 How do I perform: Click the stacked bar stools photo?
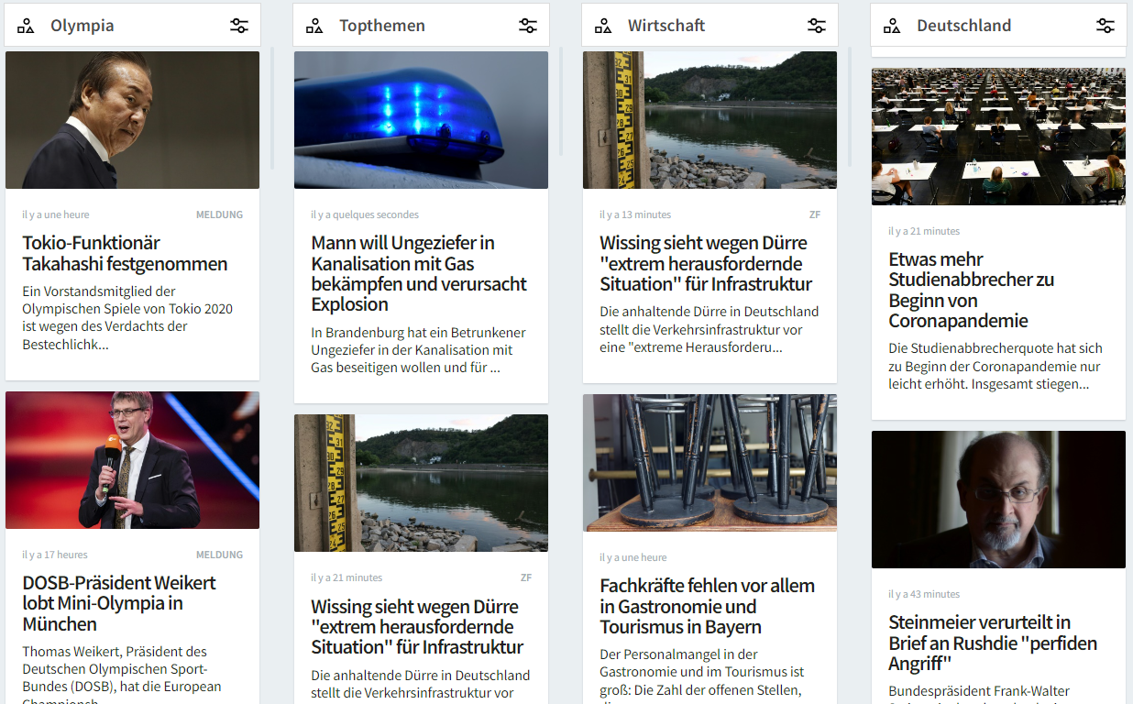click(709, 463)
